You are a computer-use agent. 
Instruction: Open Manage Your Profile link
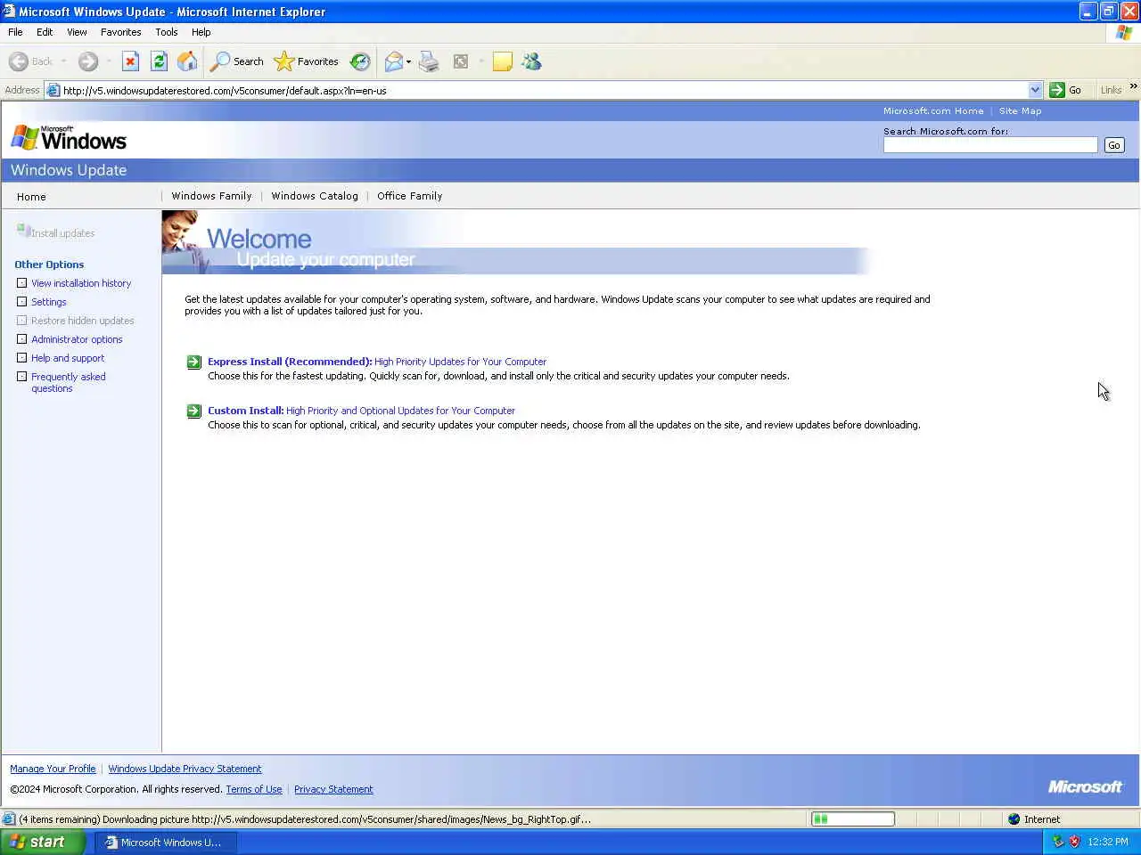53,769
